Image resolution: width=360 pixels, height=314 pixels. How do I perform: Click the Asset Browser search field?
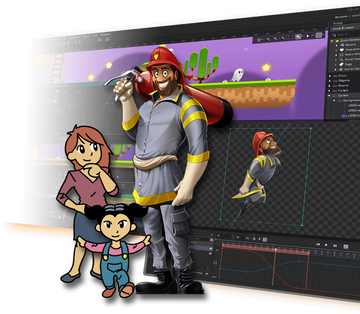345,35
